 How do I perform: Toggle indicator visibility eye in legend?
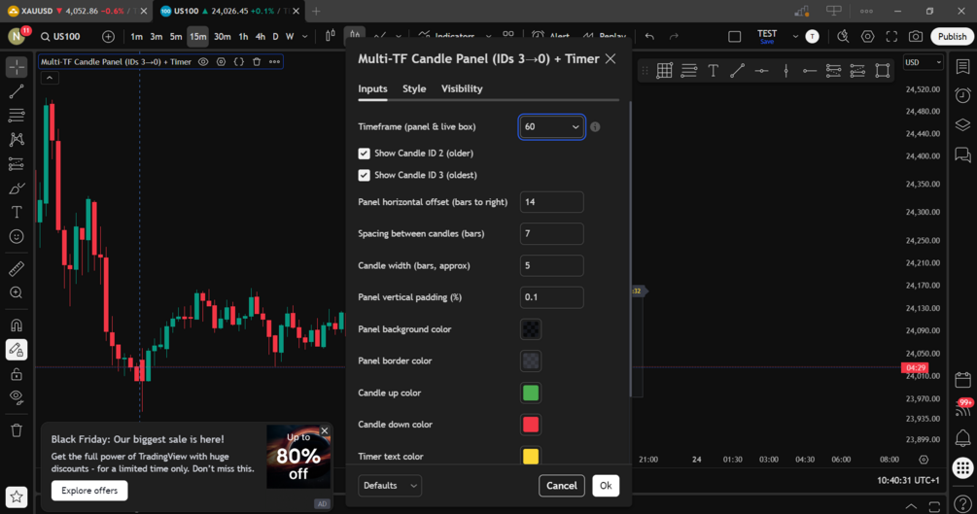point(203,61)
